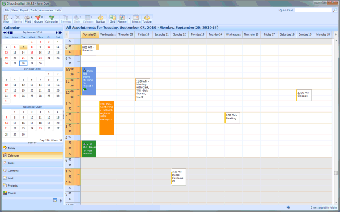Open the dropdown arrow next to New
340x212 pixels.
coord(11,19)
